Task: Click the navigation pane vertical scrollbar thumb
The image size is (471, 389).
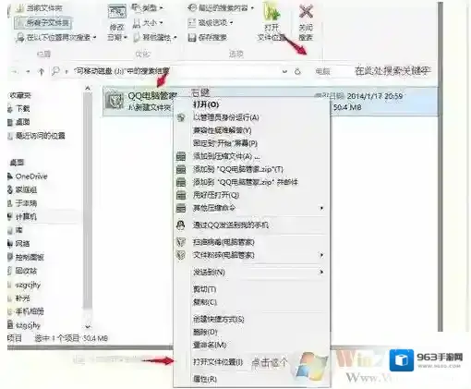Action: (x=88, y=201)
